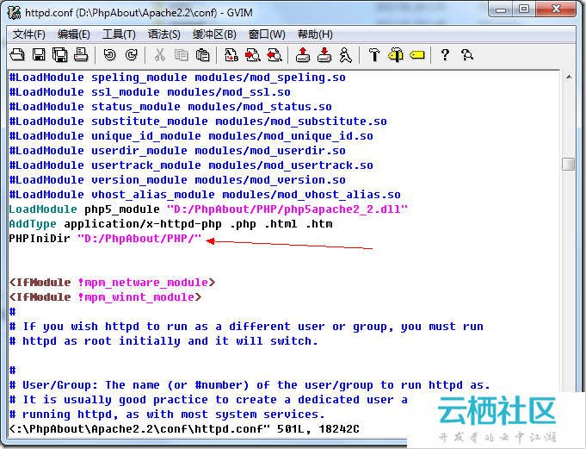Click the vertical scrollbar thumb
Image resolution: width=586 pixels, height=449 pixels.
click(x=569, y=164)
